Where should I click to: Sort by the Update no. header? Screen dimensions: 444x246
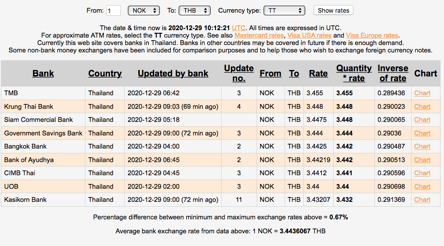coord(239,73)
